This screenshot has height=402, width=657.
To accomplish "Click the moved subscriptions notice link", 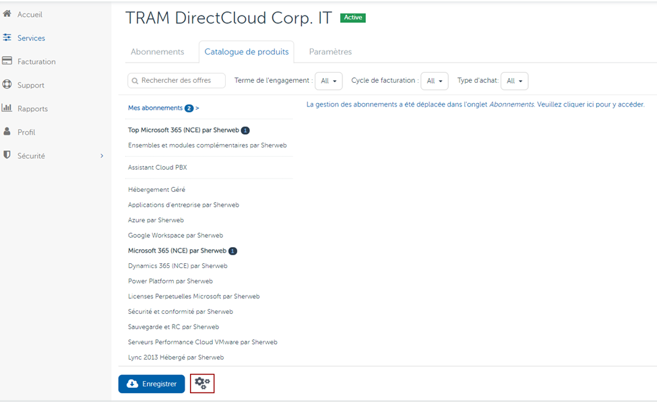I will coord(475,104).
